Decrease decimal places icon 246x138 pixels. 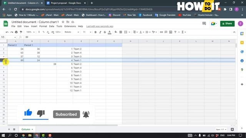click(48, 32)
